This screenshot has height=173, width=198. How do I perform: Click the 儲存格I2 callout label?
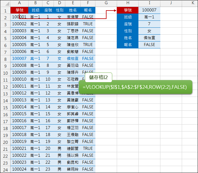pyautogui.click(x=98, y=77)
